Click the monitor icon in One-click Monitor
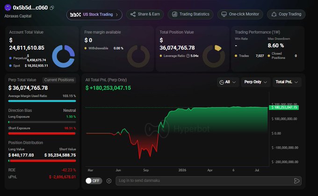318x196 pixels. point(224,14)
